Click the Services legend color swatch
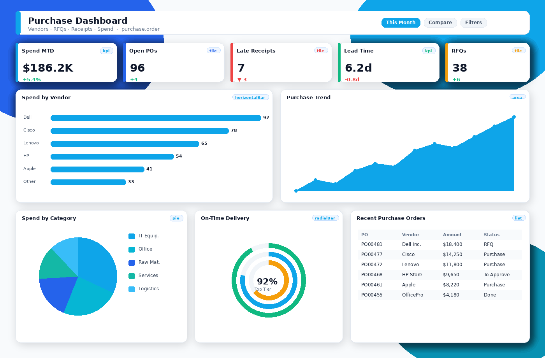This screenshot has height=358, width=545. [x=132, y=276]
